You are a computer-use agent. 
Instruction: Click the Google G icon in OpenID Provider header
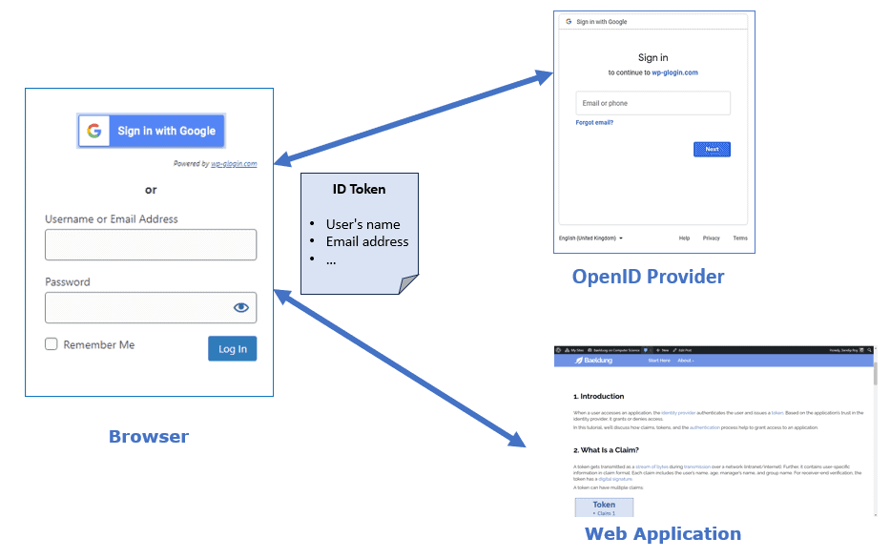(569, 20)
